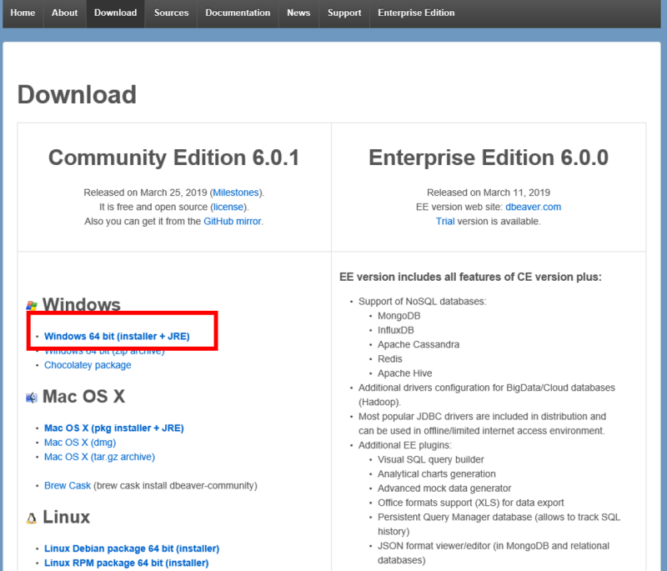667x571 pixels.
Task: Download Linux Debian package 64 bit installer
Action: (132, 548)
